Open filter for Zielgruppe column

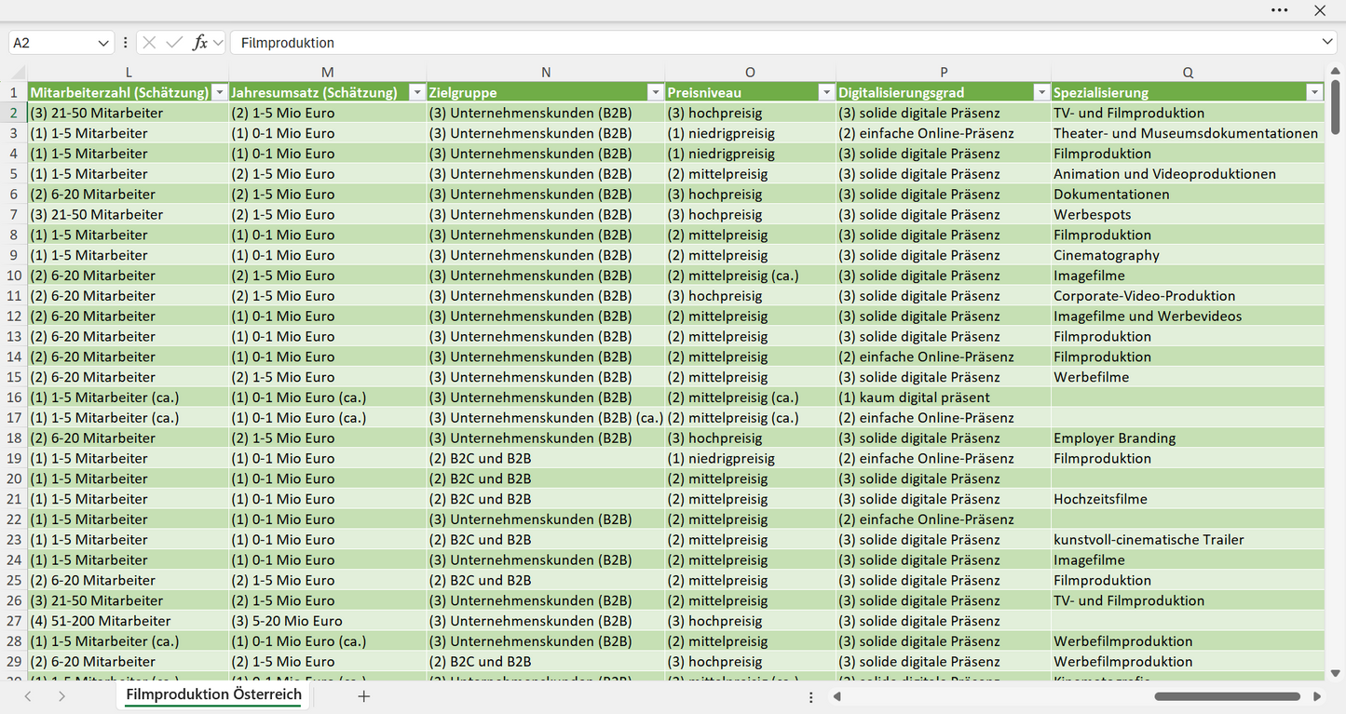(655, 92)
